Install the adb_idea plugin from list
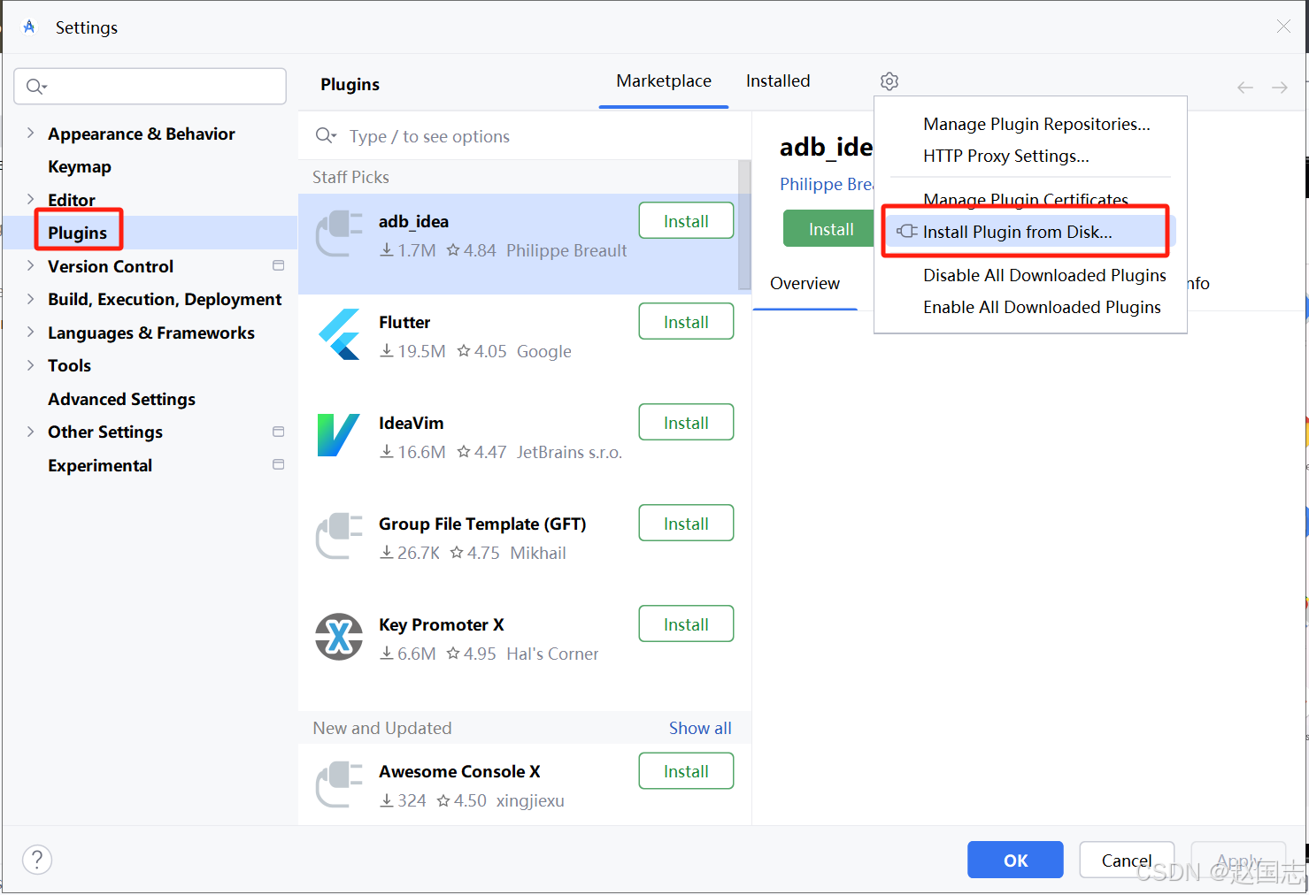 click(x=686, y=221)
